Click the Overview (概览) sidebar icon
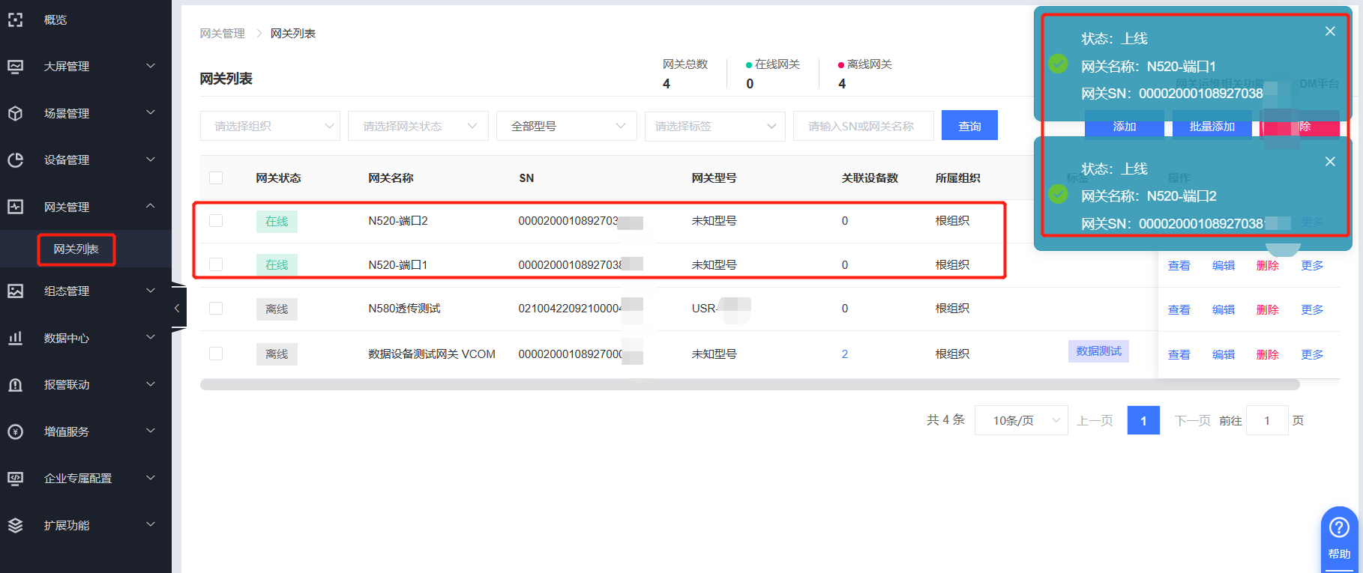The width and height of the screenshot is (1363, 573). pyautogui.click(x=16, y=20)
